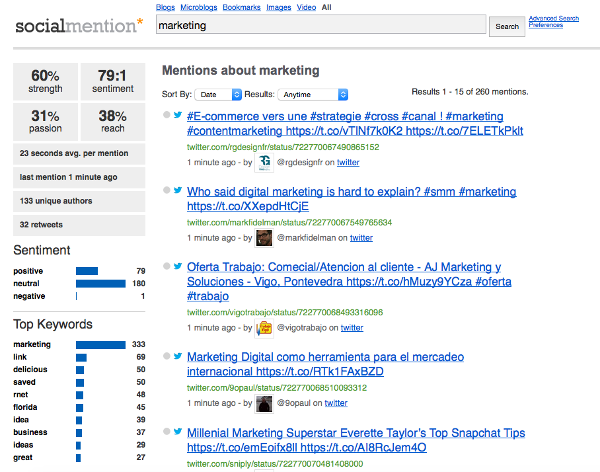600x472 pixels.
Task: Click the 38% reach stat box
Action: (113, 122)
